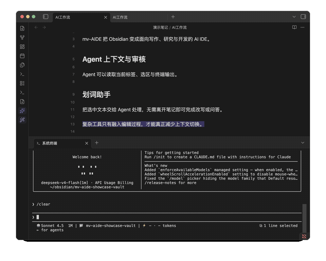The height and width of the screenshot is (261, 326).
Task: Click tokens status entry
Action: [169, 225]
